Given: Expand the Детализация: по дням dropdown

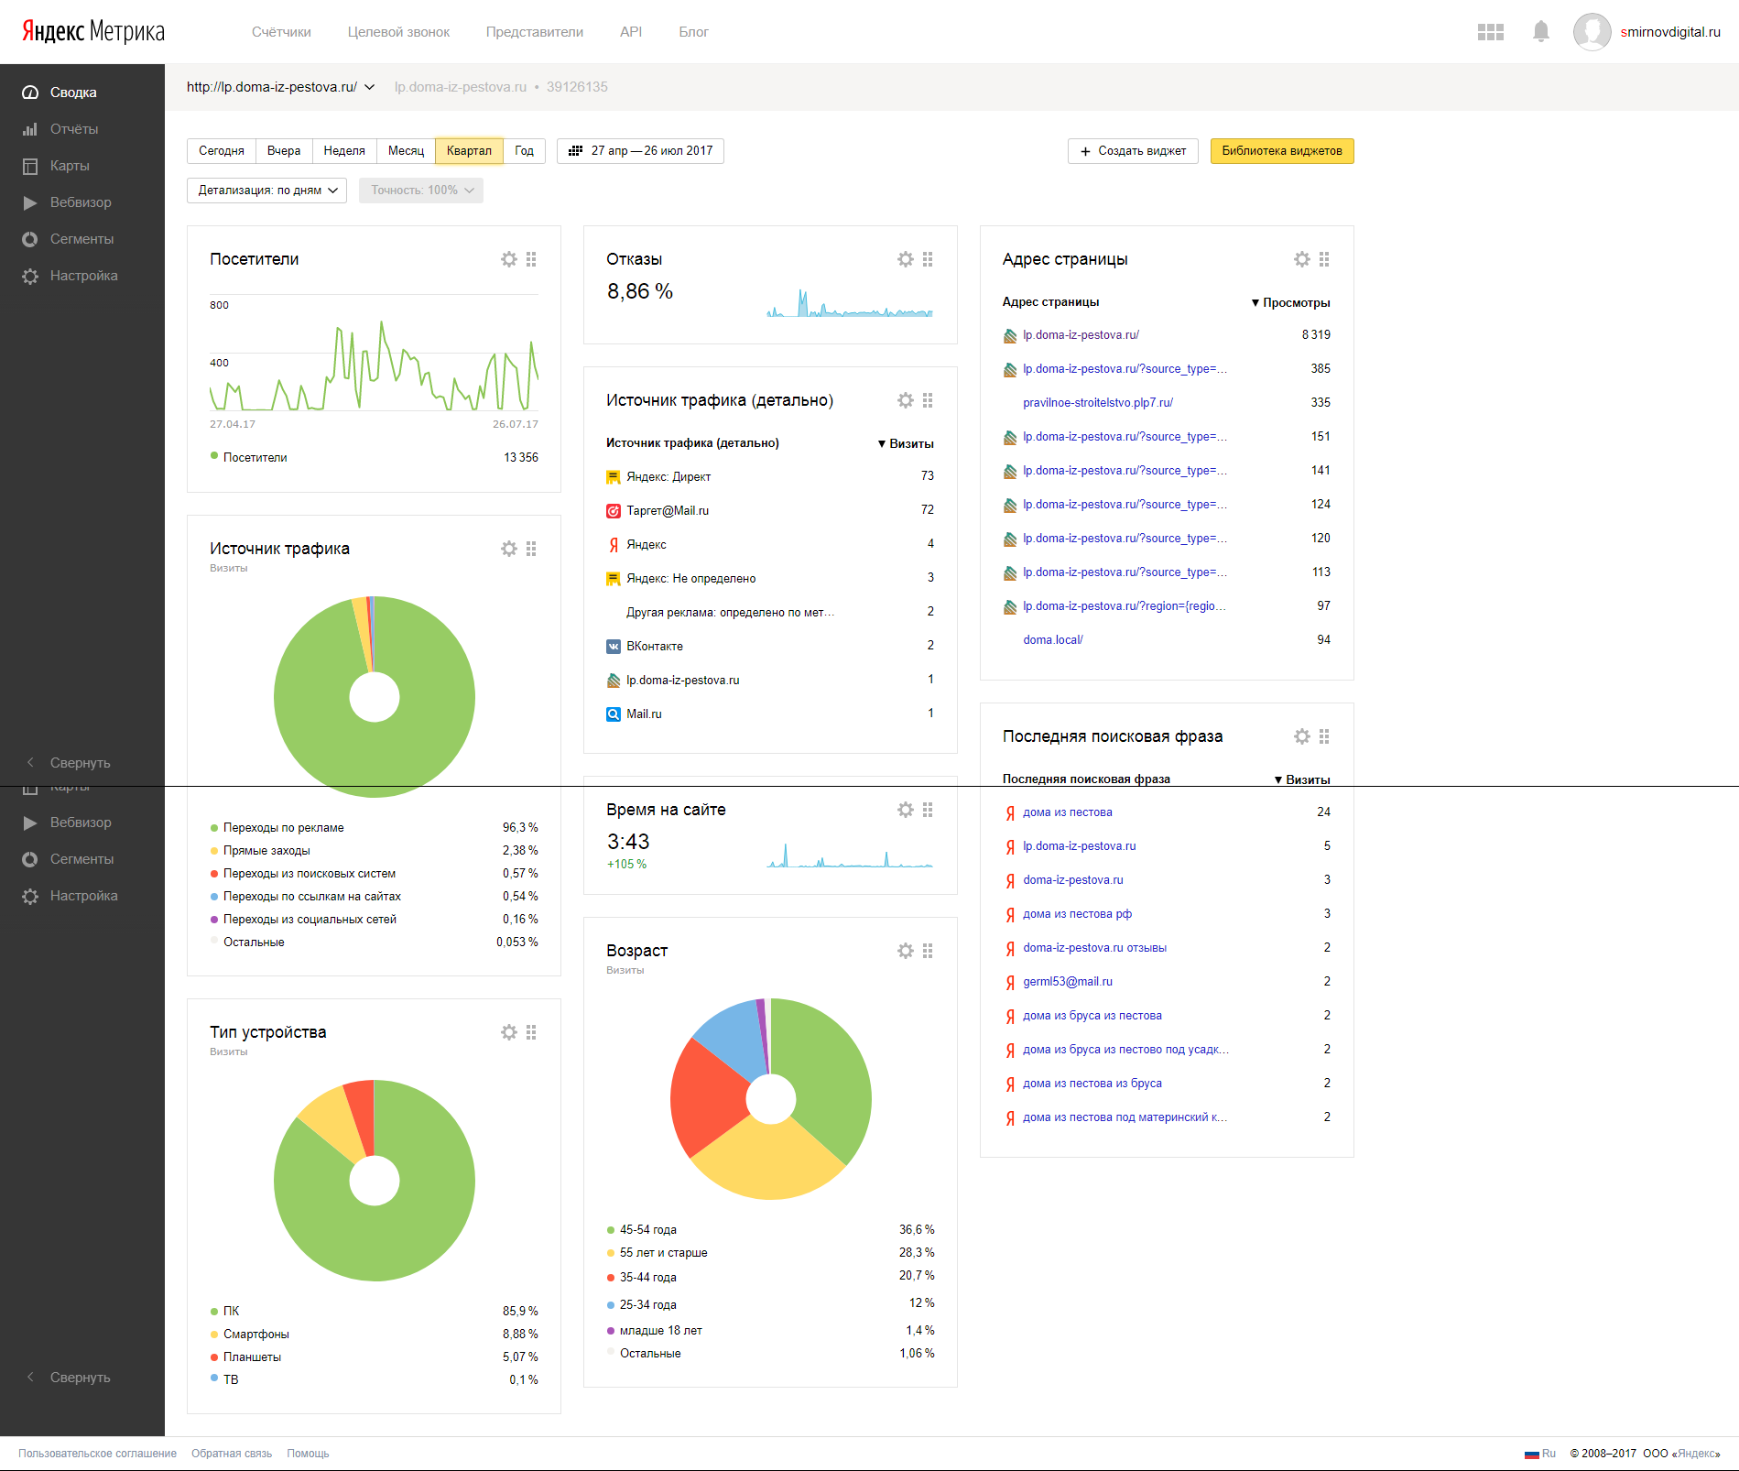Looking at the screenshot, I should pos(266,191).
